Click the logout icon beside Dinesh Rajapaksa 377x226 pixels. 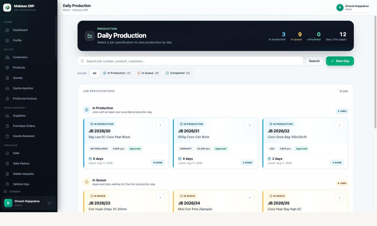[x=49, y=203]
